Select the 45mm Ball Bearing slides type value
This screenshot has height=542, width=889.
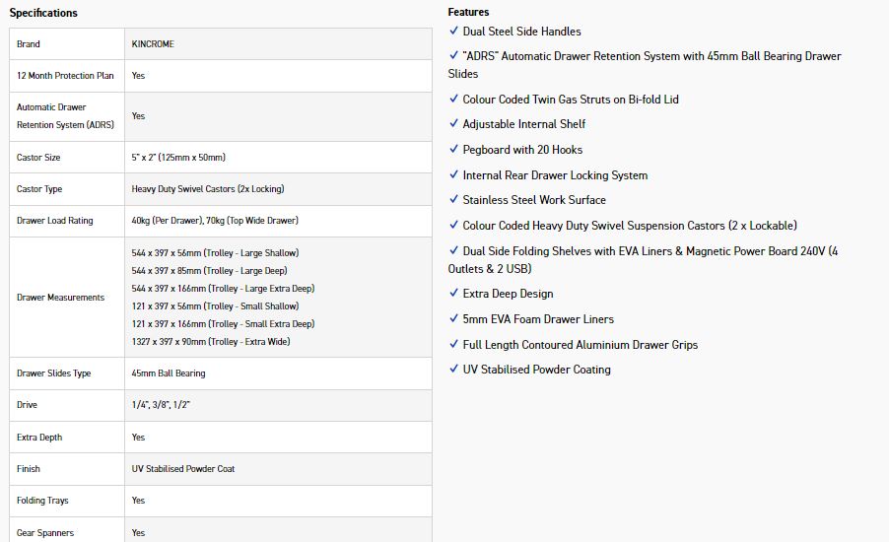169,373
